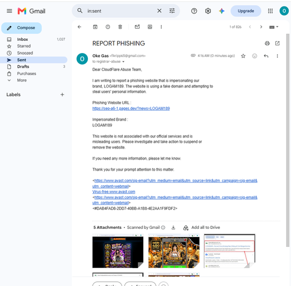Open Scanned by Gmail info icon
This screenshot has height=286, width=291.
click(x=163, y=227)
